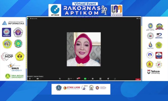Click the 'Virtual Event' header text
The width and height of the screenshot is (168, 101).
tap(85, 4)
